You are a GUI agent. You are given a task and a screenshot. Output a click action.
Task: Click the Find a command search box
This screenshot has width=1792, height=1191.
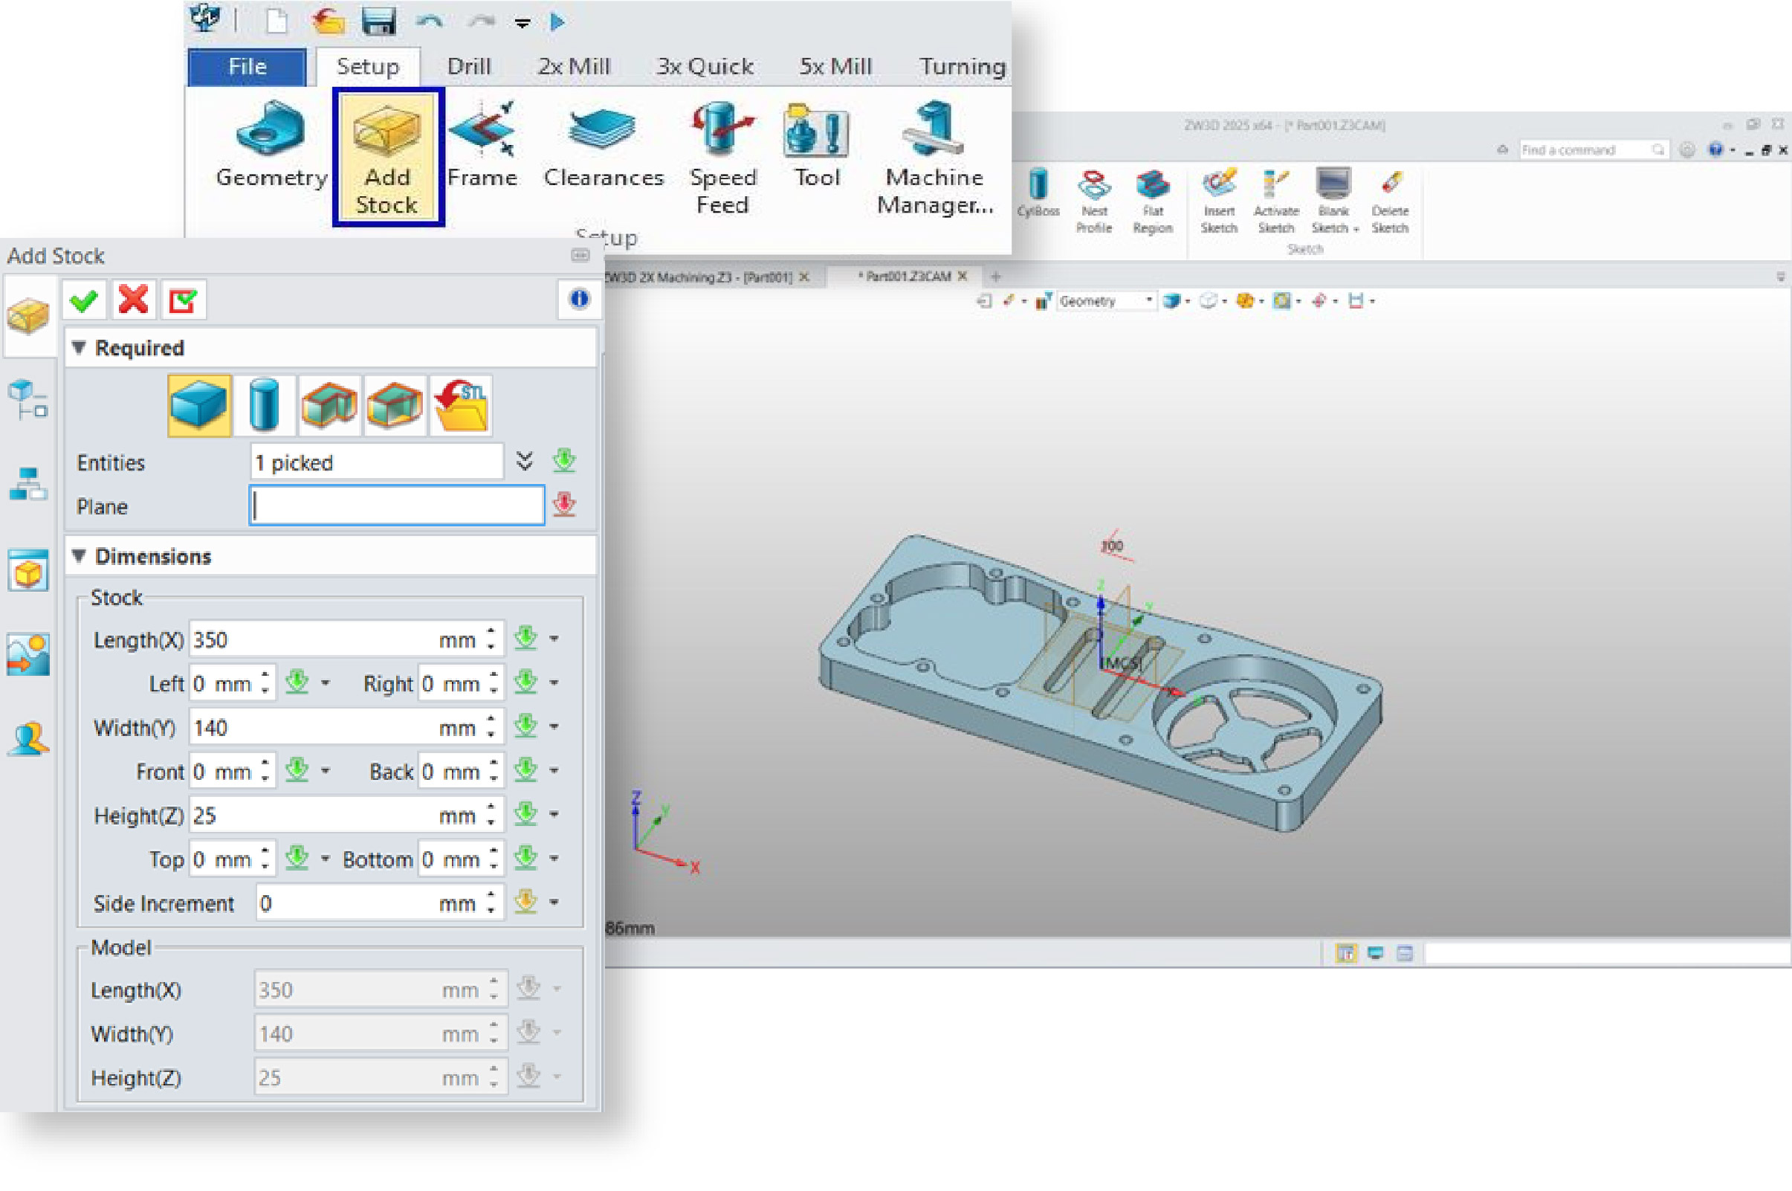[1582, 149]
